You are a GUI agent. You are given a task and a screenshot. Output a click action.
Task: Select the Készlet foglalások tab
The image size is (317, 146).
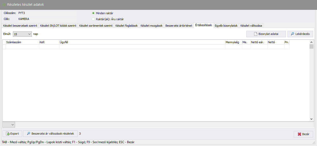[127, 26]
